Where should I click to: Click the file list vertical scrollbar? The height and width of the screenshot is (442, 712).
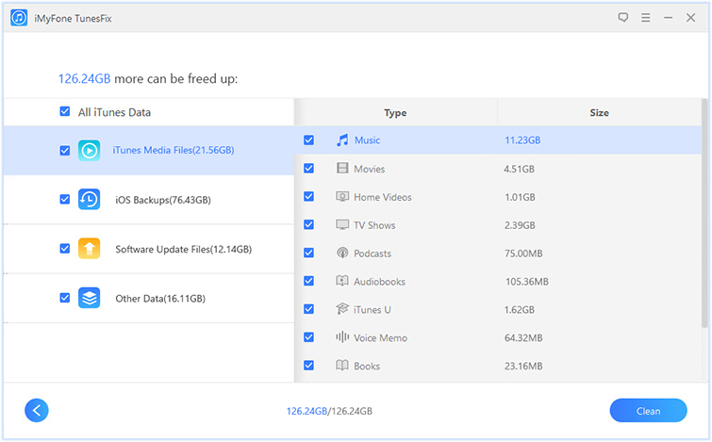(x=704, y=213)
